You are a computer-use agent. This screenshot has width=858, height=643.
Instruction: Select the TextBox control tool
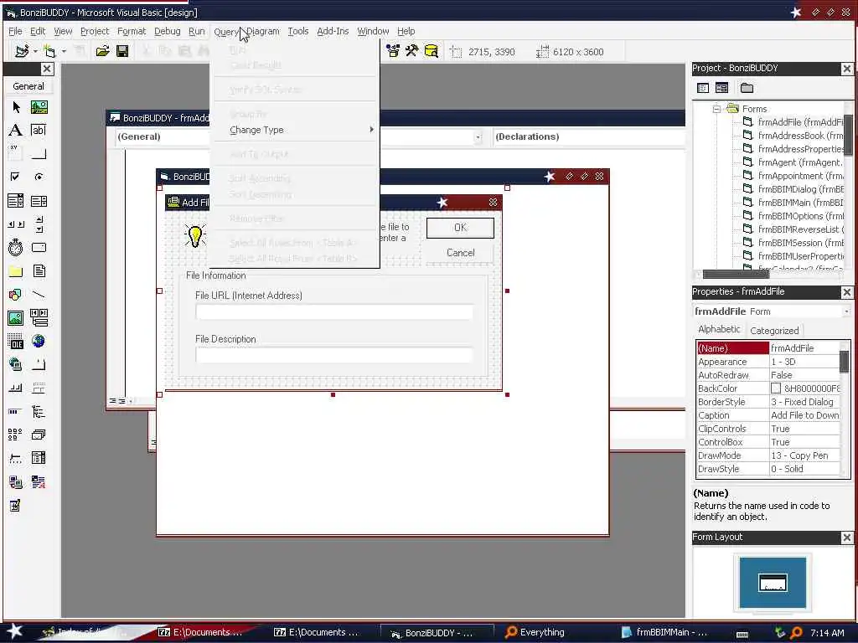[x=39, y=130]
